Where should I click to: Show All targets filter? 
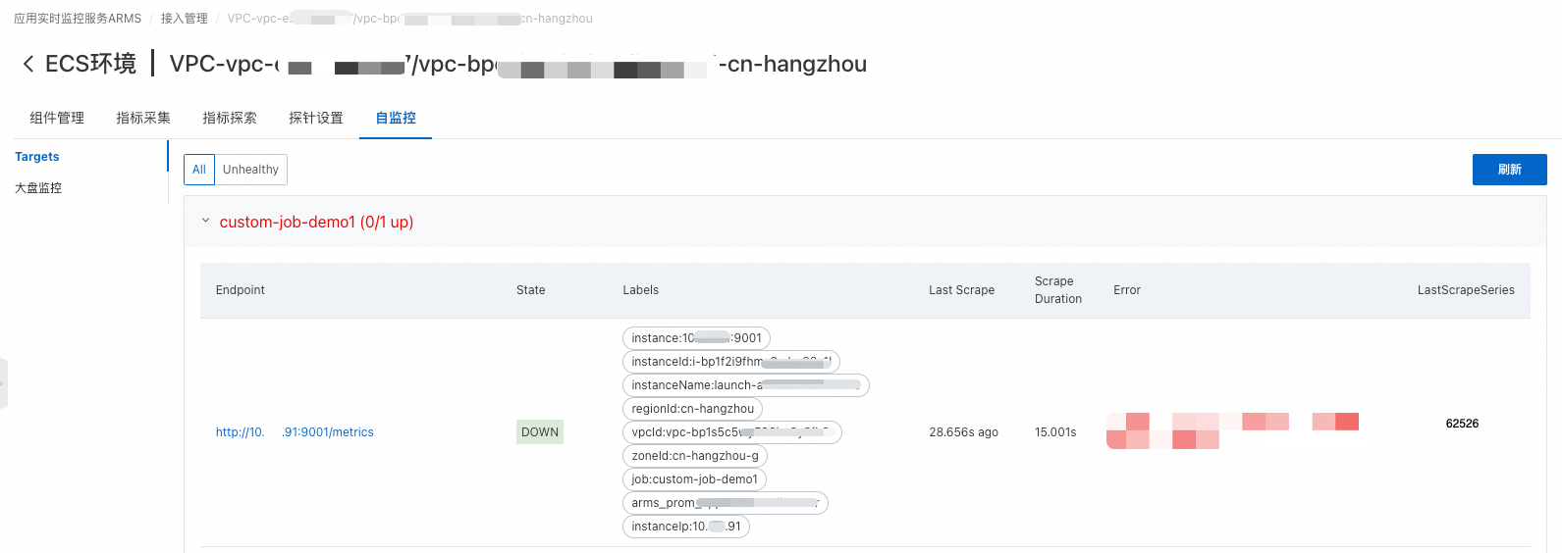(199, 170)
